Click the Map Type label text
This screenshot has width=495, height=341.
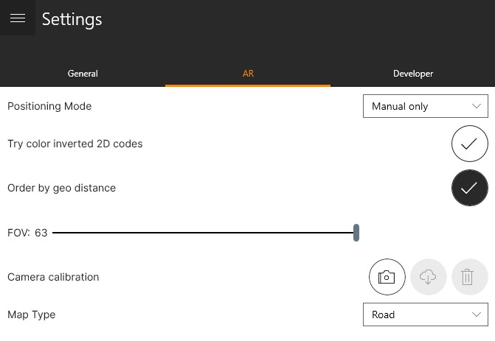(32, 314)
